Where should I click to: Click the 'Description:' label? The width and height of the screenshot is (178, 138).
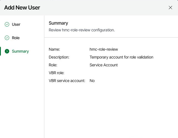(x=59, y=57)
